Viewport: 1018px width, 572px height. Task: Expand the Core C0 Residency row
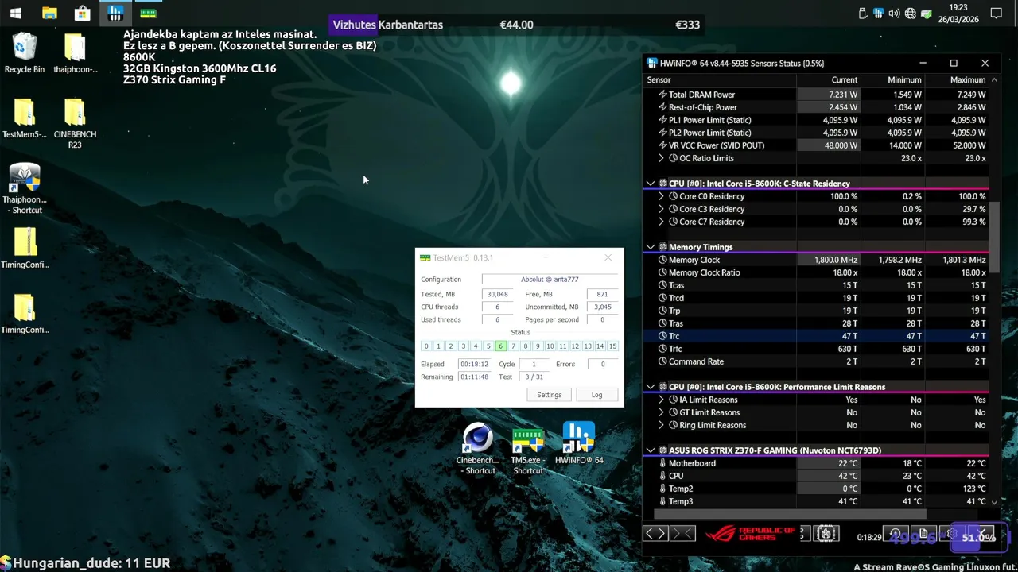coord(662,196)
